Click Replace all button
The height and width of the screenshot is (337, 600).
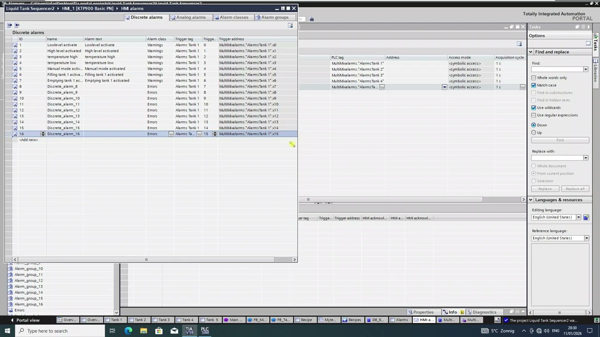(x=575, y=189)
